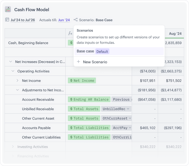Choose New Scenario from the list
The width and height of the screenshot is (189, 166).
coord(95,62)
